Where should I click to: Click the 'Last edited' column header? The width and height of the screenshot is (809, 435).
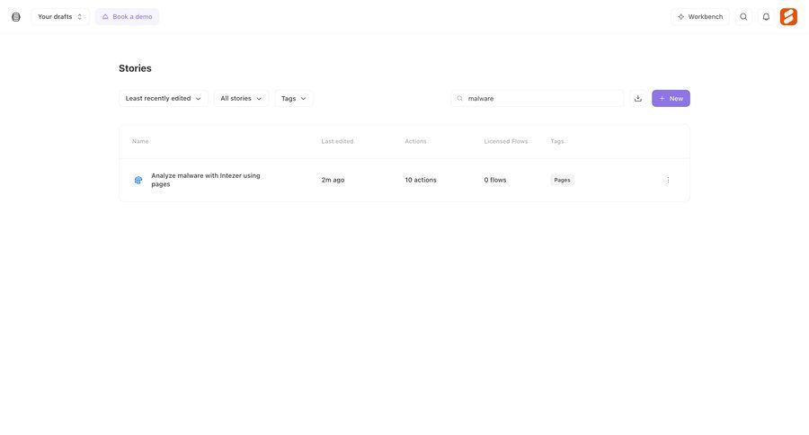pos(337,141)
